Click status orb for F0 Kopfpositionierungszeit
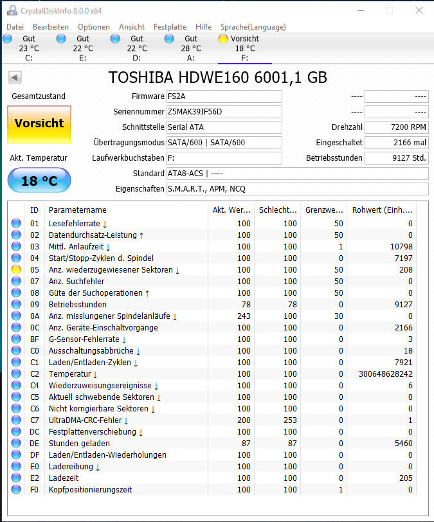 tap(16, 489)
